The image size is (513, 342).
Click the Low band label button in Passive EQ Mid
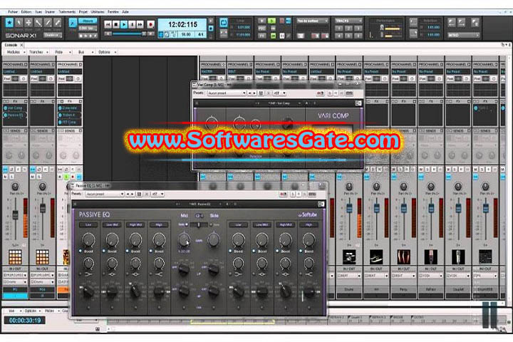pyautogui.click(x=88, y=224)
